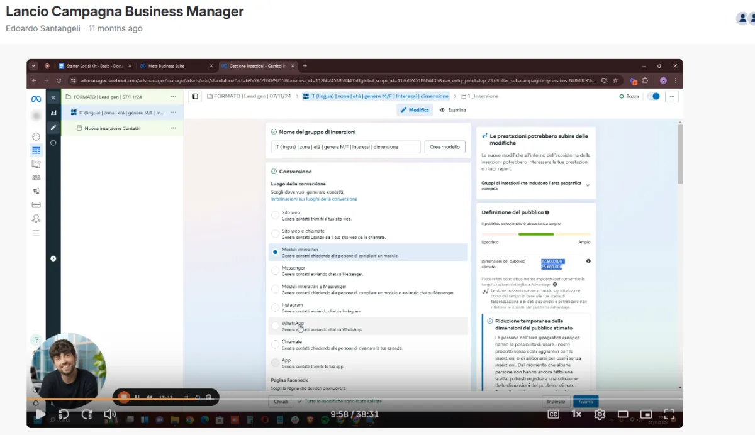Switch to theater mode

point(623,414)
